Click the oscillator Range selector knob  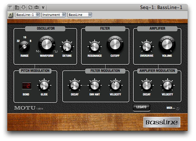(x=24, y=47)
